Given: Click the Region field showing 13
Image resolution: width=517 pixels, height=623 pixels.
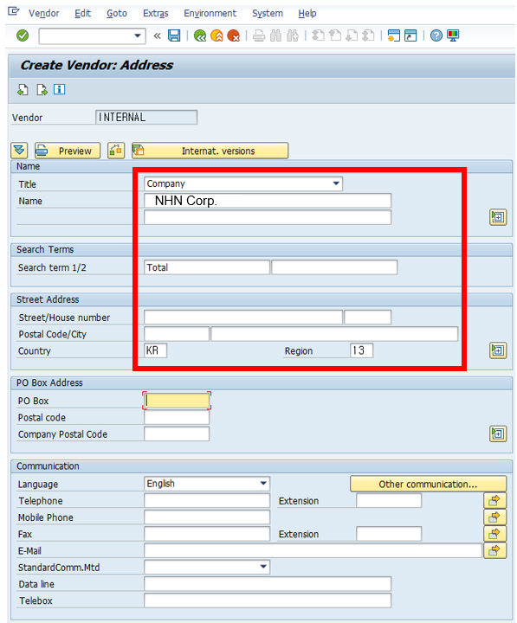Looking at the screenshot, I should pyautogui.click(x=361, y=350).
